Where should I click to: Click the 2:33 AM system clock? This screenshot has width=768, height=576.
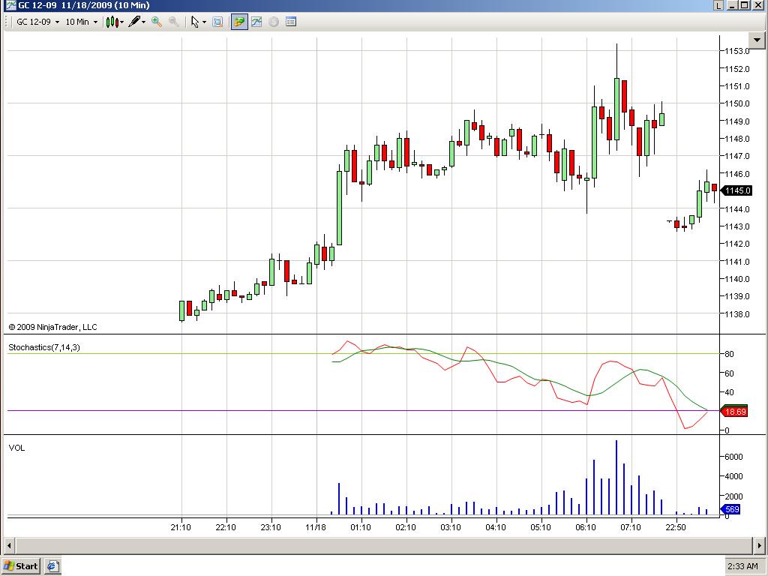click(x=742, y=566)
